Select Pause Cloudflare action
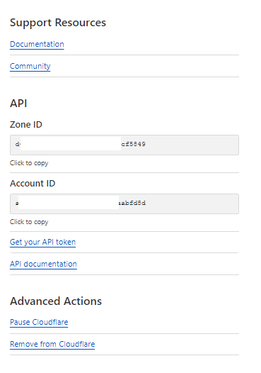Screen dimensions: 261x373 [39, 322]
